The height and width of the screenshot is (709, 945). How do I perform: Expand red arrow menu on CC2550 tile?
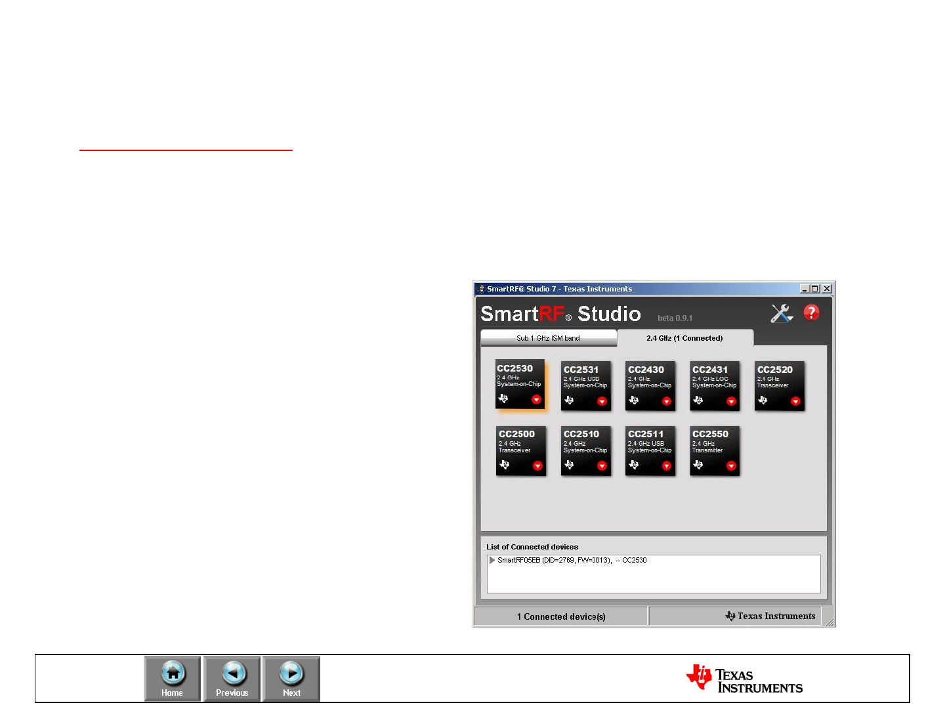point(731,466)
